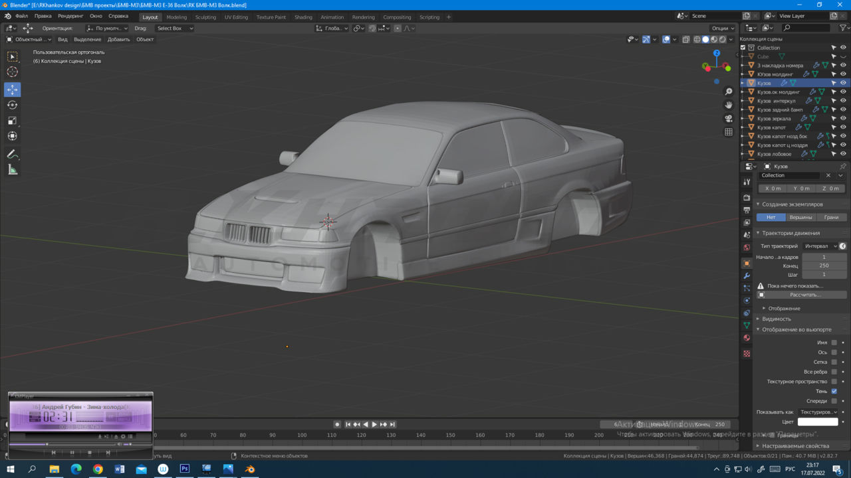Expand the Видимость panel
Screen dimensions: 851x478
(777, 319)
